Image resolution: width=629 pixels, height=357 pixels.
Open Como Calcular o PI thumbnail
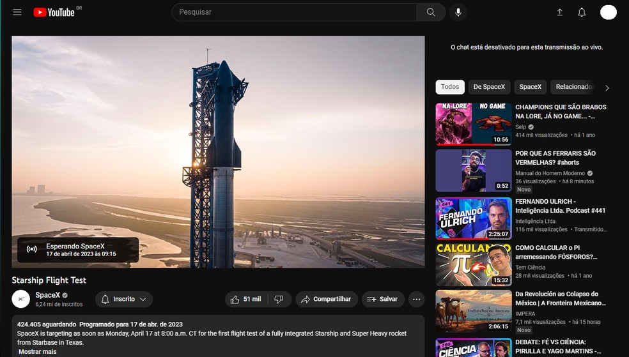pos(474,265)
